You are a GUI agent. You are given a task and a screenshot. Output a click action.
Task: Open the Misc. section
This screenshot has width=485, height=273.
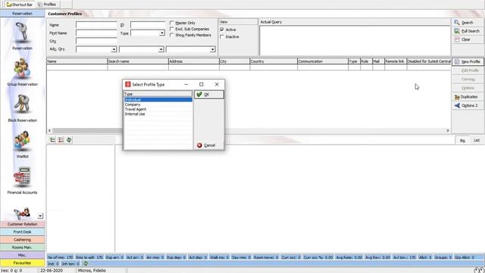[22, 255]
